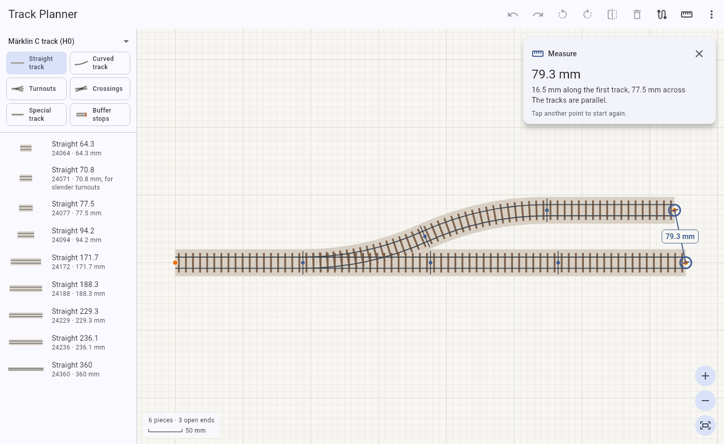Switch to the Turnouts category

point(36,89)
